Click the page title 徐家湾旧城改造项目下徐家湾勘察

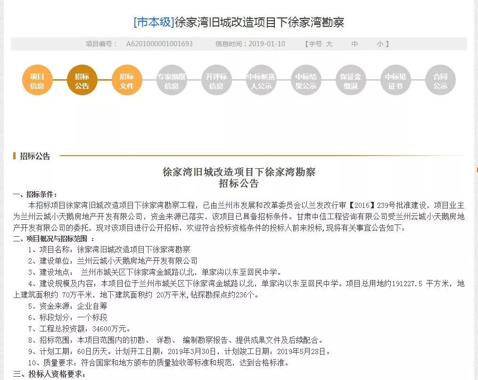pos(259,22)
